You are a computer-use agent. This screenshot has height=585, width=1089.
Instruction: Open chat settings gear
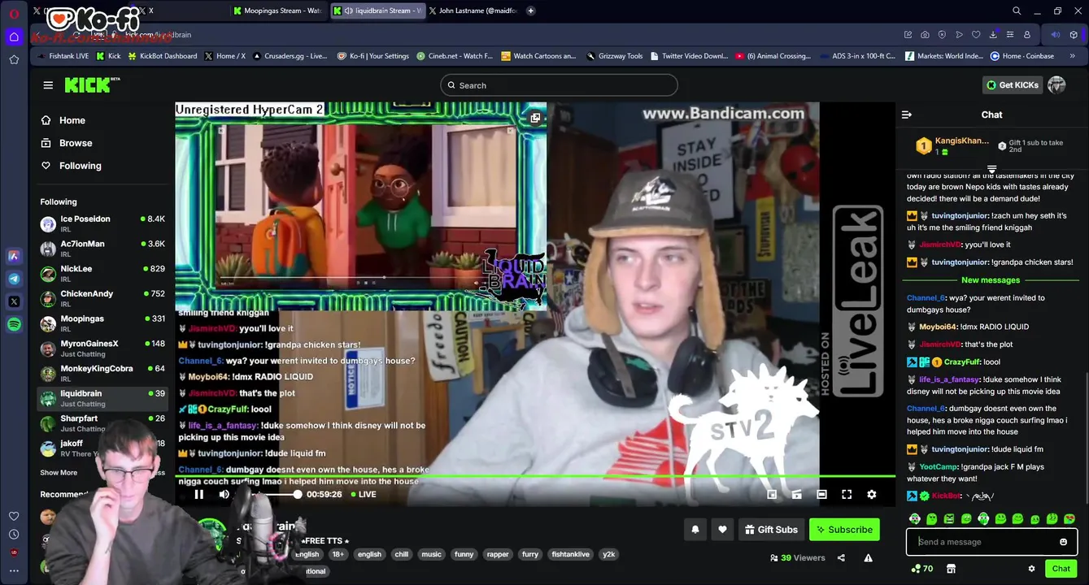[x=1031, y=569]
